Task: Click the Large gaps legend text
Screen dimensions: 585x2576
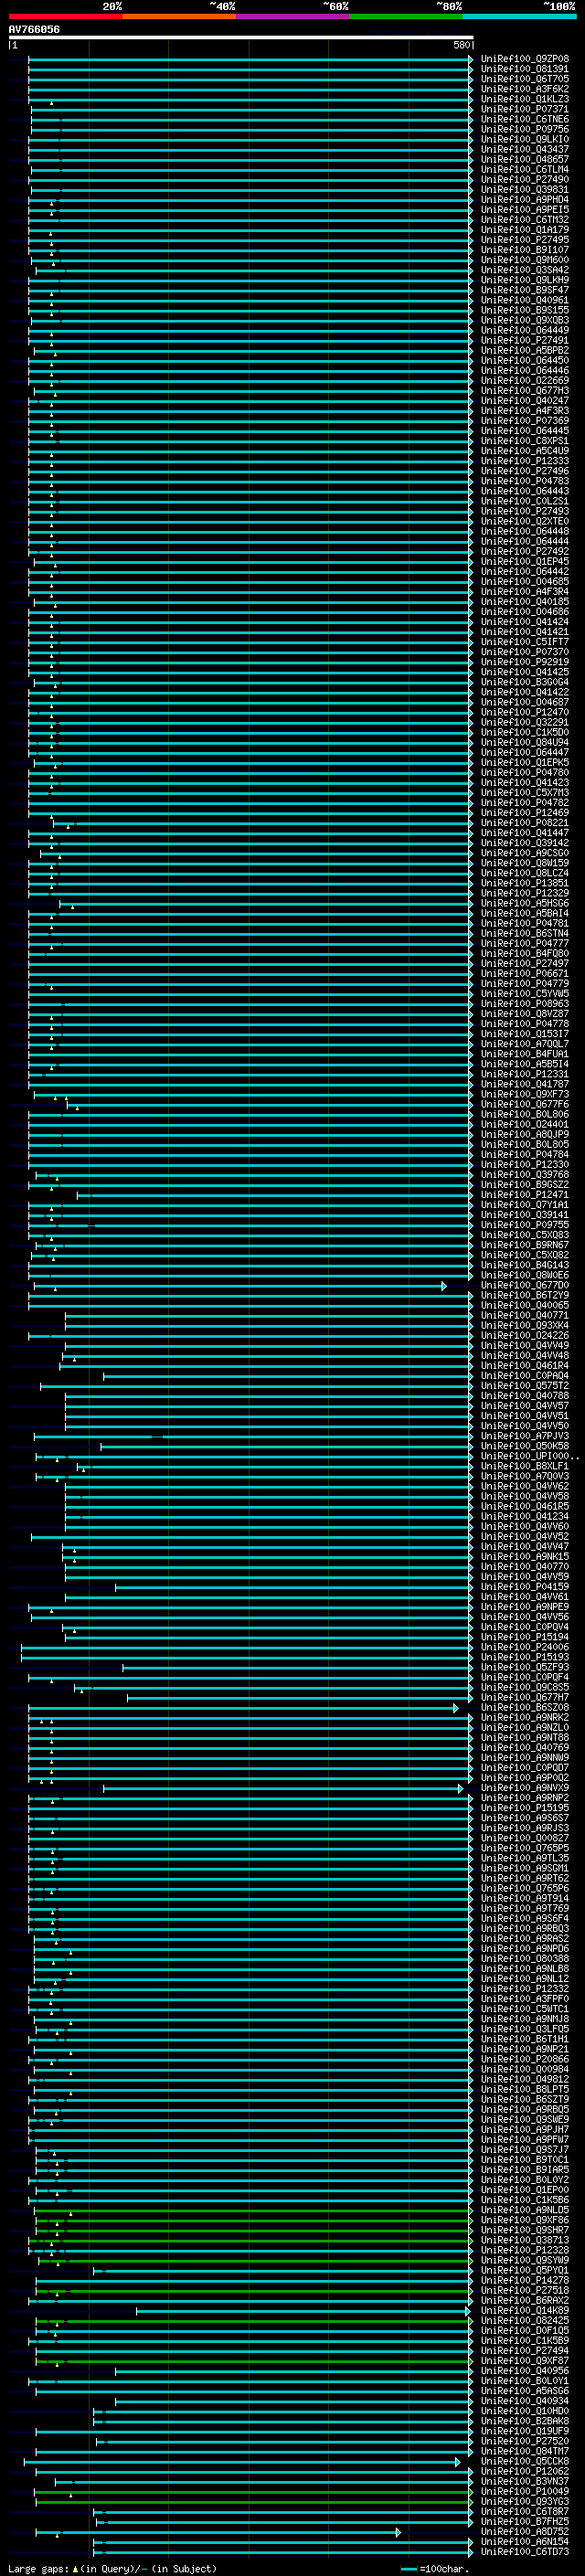Action: pos(112,2567)
